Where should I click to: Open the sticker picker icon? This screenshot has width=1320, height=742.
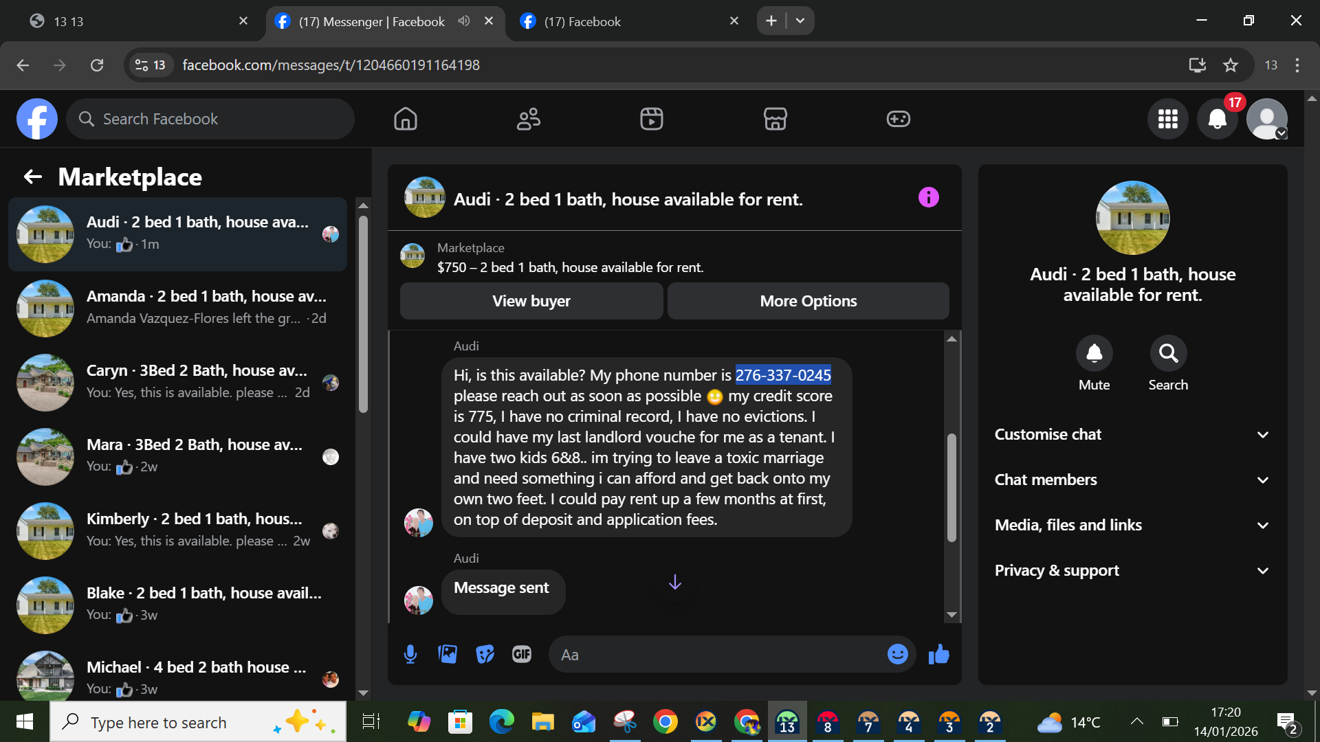pyautogui.click(x=485, y=654)
